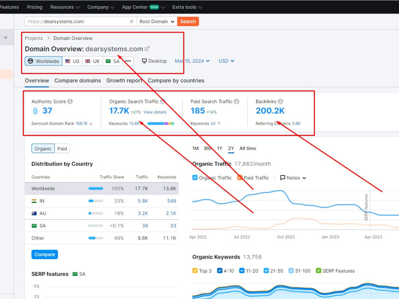Click the SERP features marker on chart
The width and height of the screenshot is (399, 299).
coord(366,207)
